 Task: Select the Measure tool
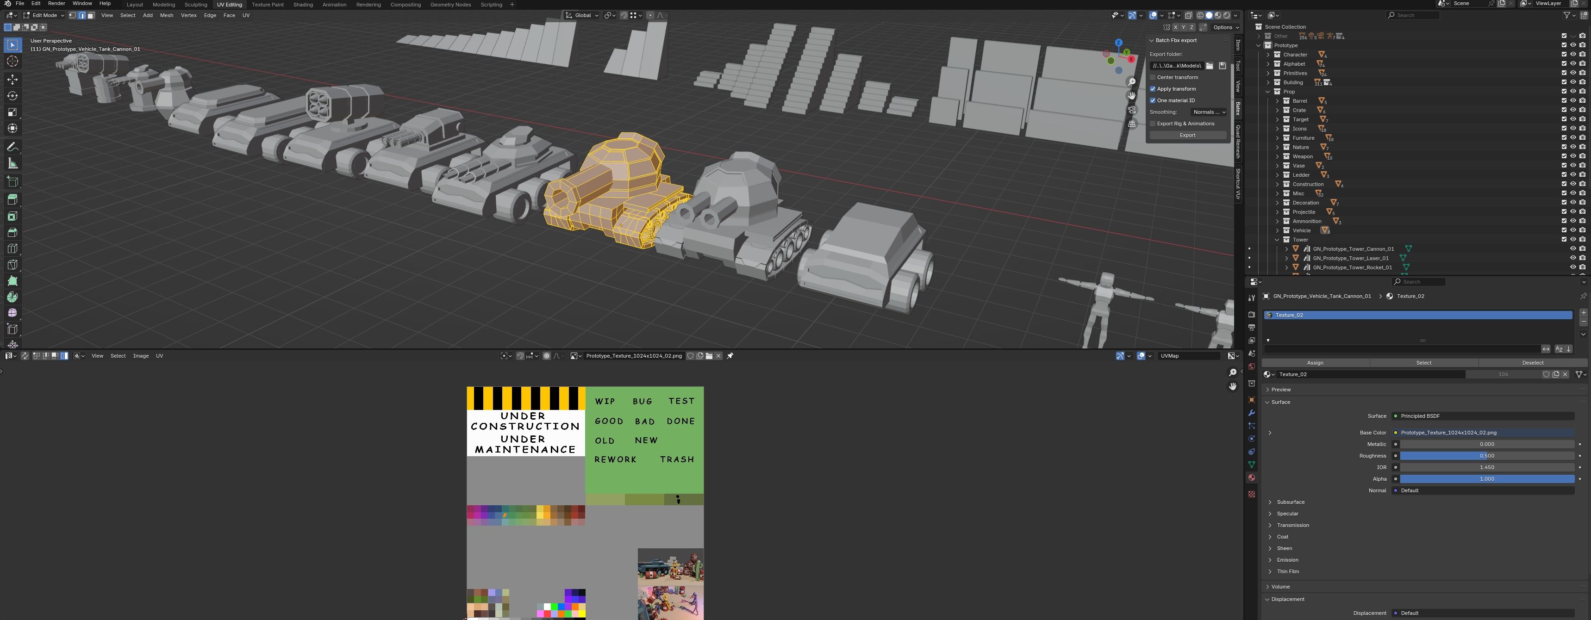[12, 162]
